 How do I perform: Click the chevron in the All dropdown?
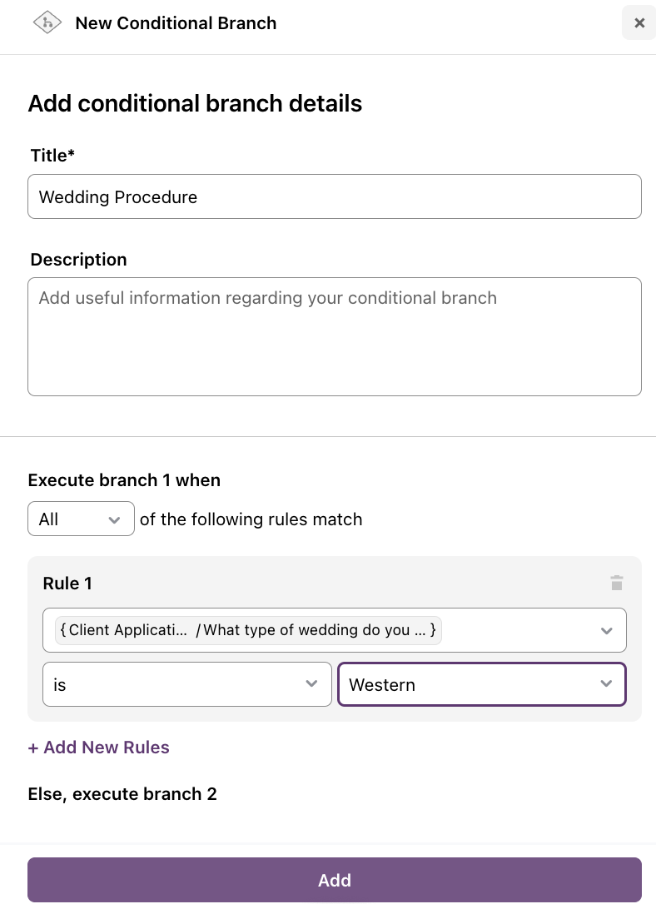[x=114, y=519]
